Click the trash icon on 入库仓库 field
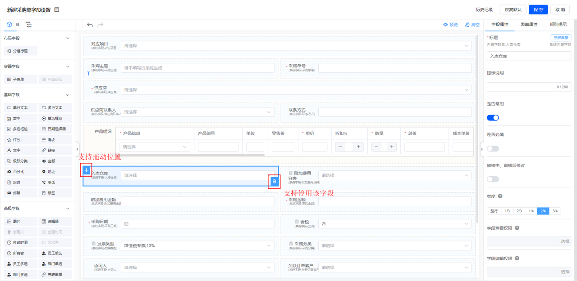 [x=274, y=181]
